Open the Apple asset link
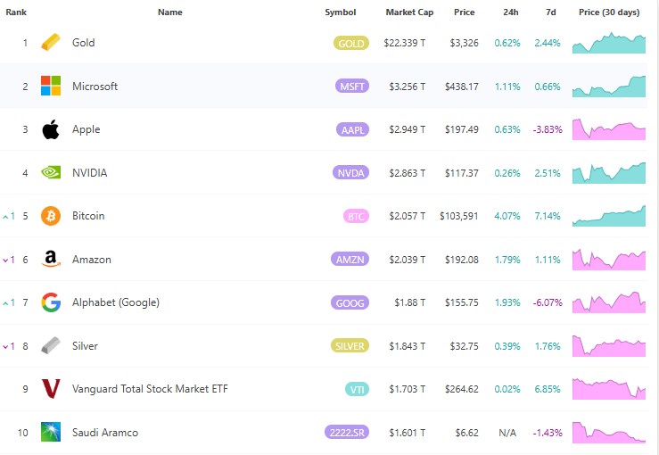This screenshot has height=455, width=659. [86, 129]
